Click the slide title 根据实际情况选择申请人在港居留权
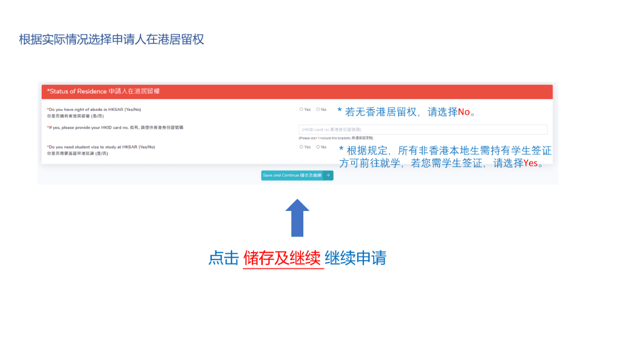The height and width of the screenshot is (347, 617). pyautogui.click(x=111, y=39)
